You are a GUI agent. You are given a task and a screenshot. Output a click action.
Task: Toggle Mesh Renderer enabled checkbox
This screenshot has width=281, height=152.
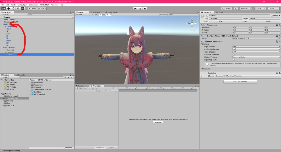pos(206,41)
